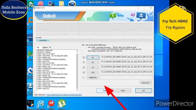Viewport: 196px width, 110px height.
Task: Click the BL file path field
Action: (x=126, y=57)
